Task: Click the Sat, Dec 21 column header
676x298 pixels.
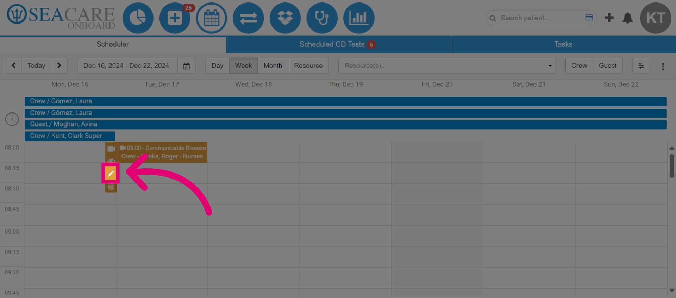Action: click(529, 84)
